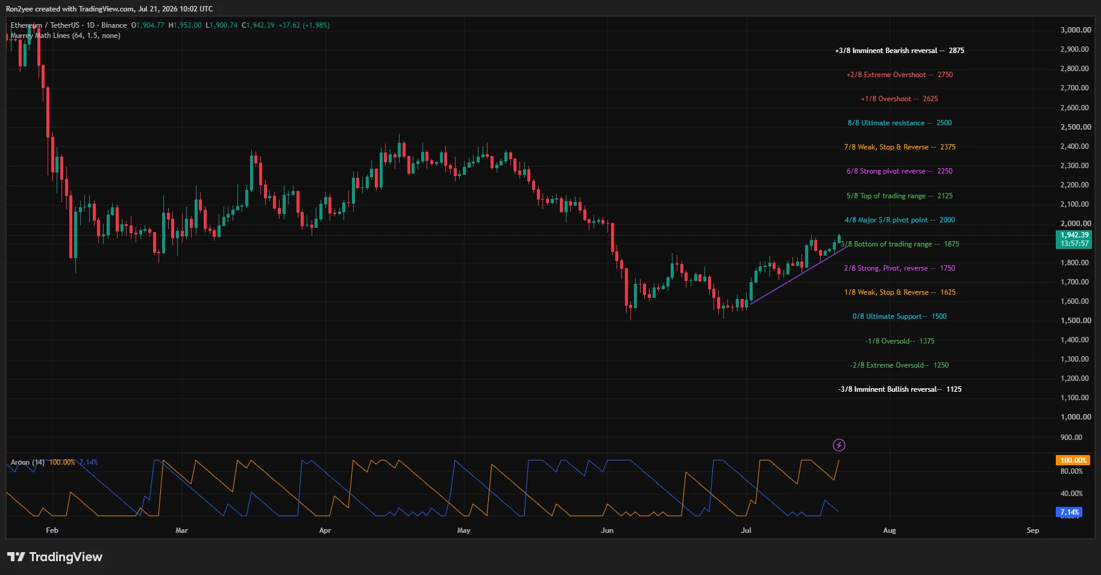Viewport: 1101px width, 575px height.
Task: Click the close value C1,942.39 in legend
Action: pos(258,25)
